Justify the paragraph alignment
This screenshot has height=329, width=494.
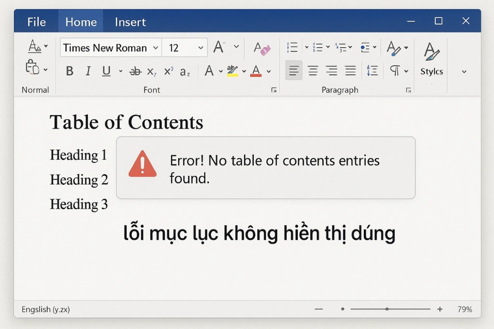351,70
